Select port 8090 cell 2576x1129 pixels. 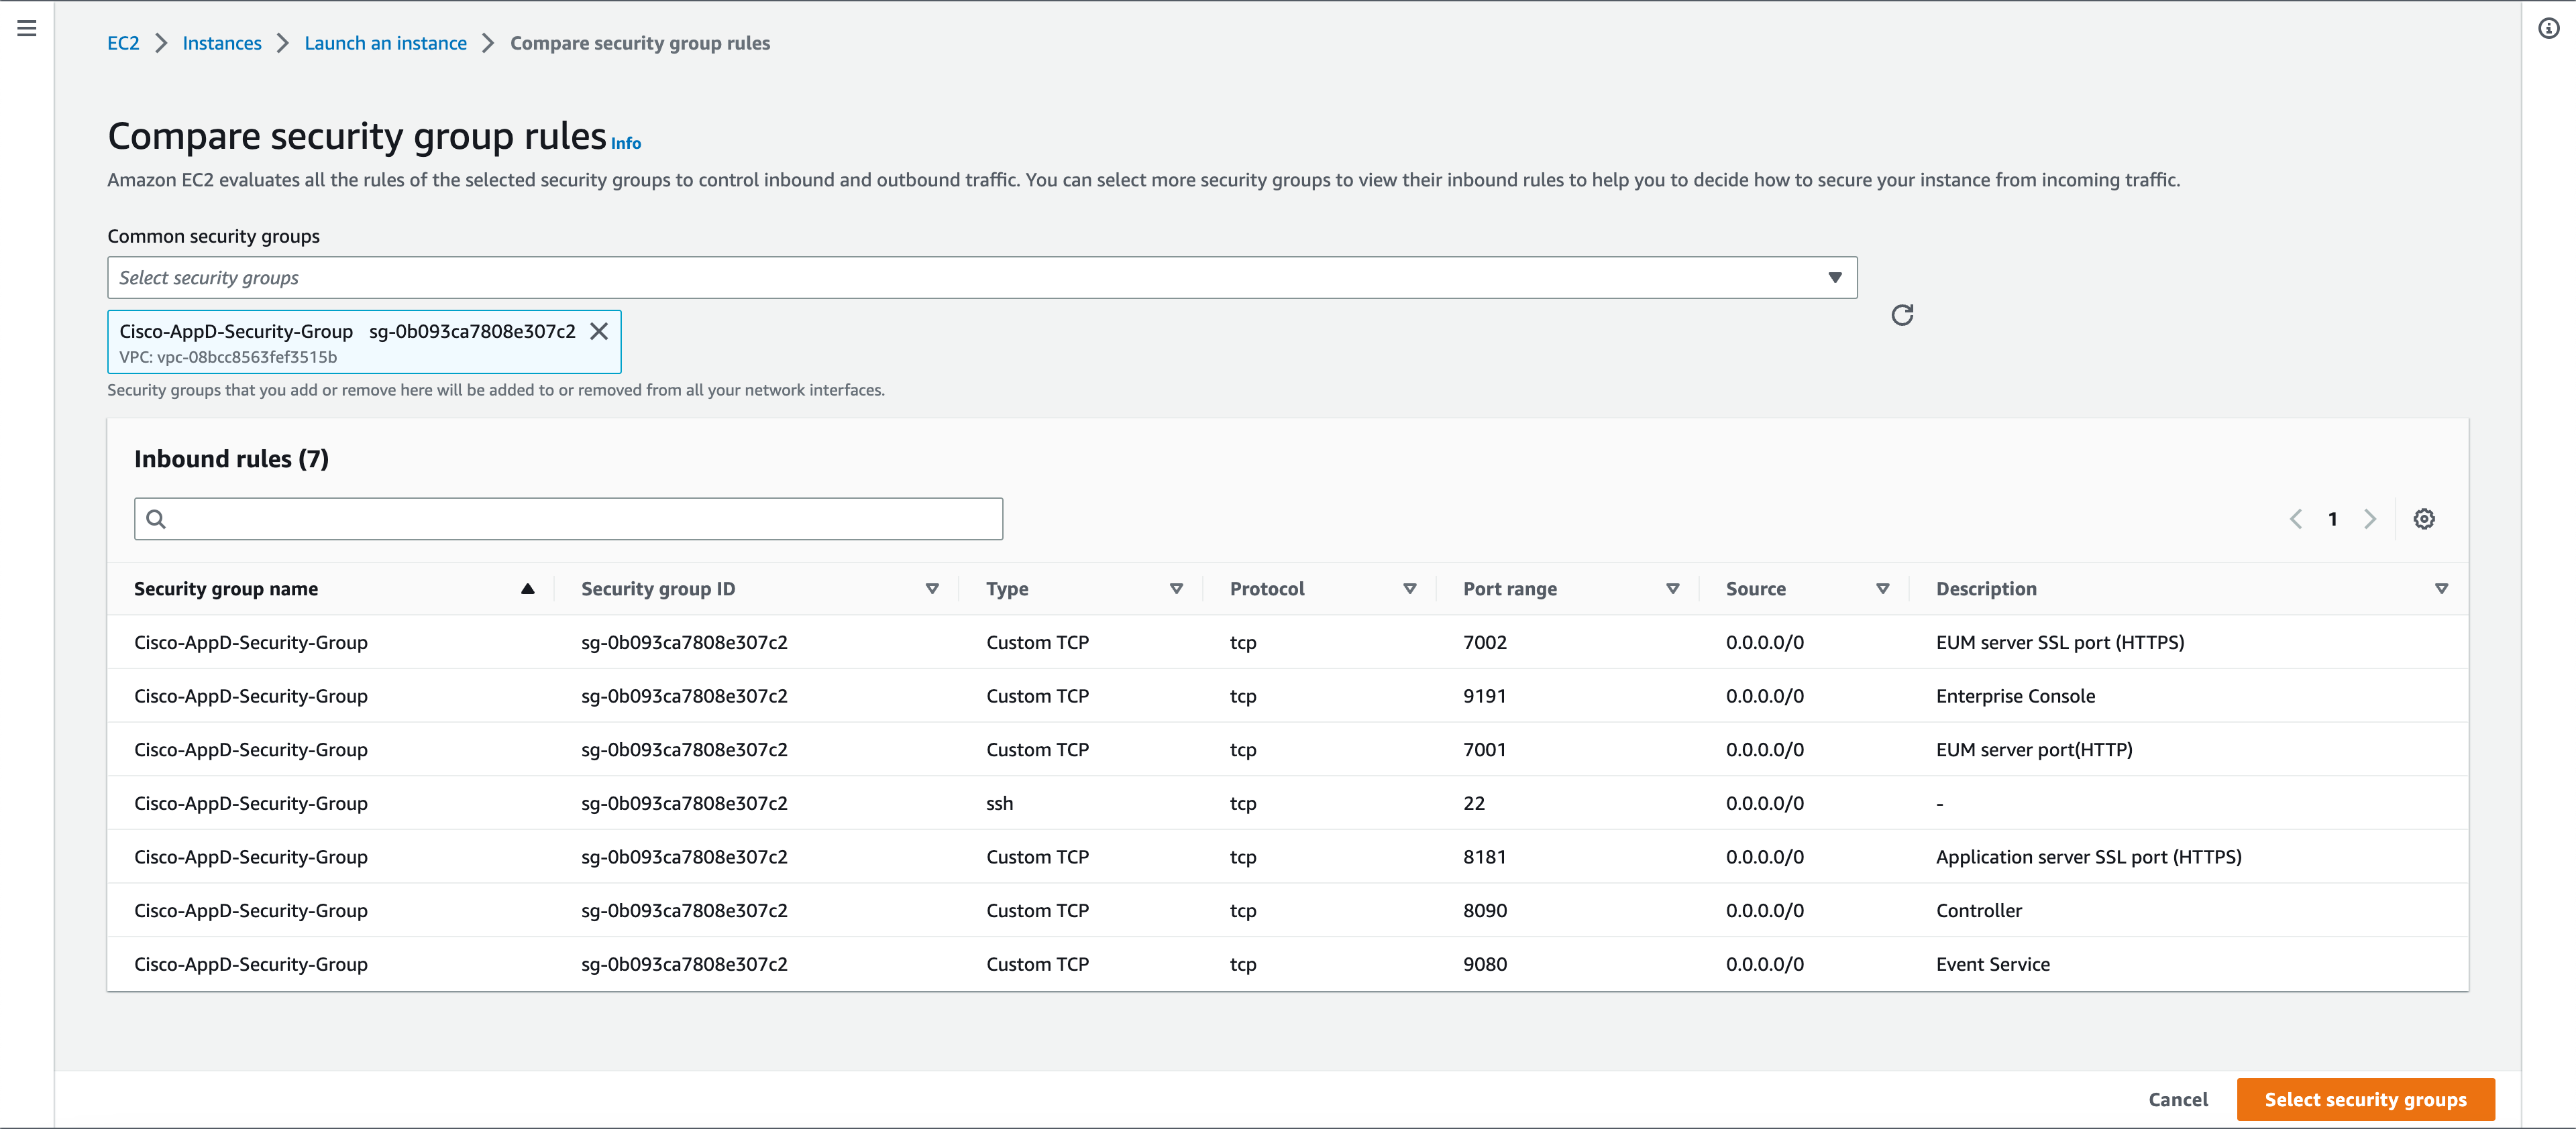(x=1485, y=910)
